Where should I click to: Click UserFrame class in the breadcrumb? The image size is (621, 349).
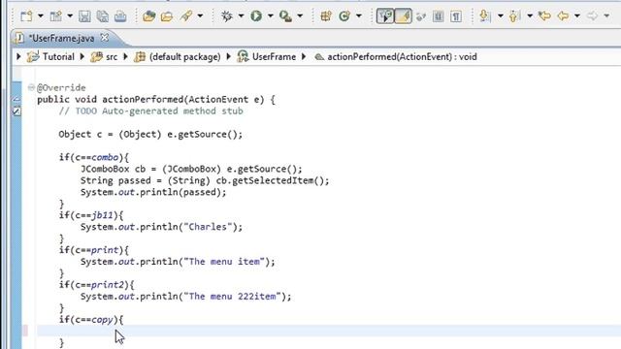point(274,57)
